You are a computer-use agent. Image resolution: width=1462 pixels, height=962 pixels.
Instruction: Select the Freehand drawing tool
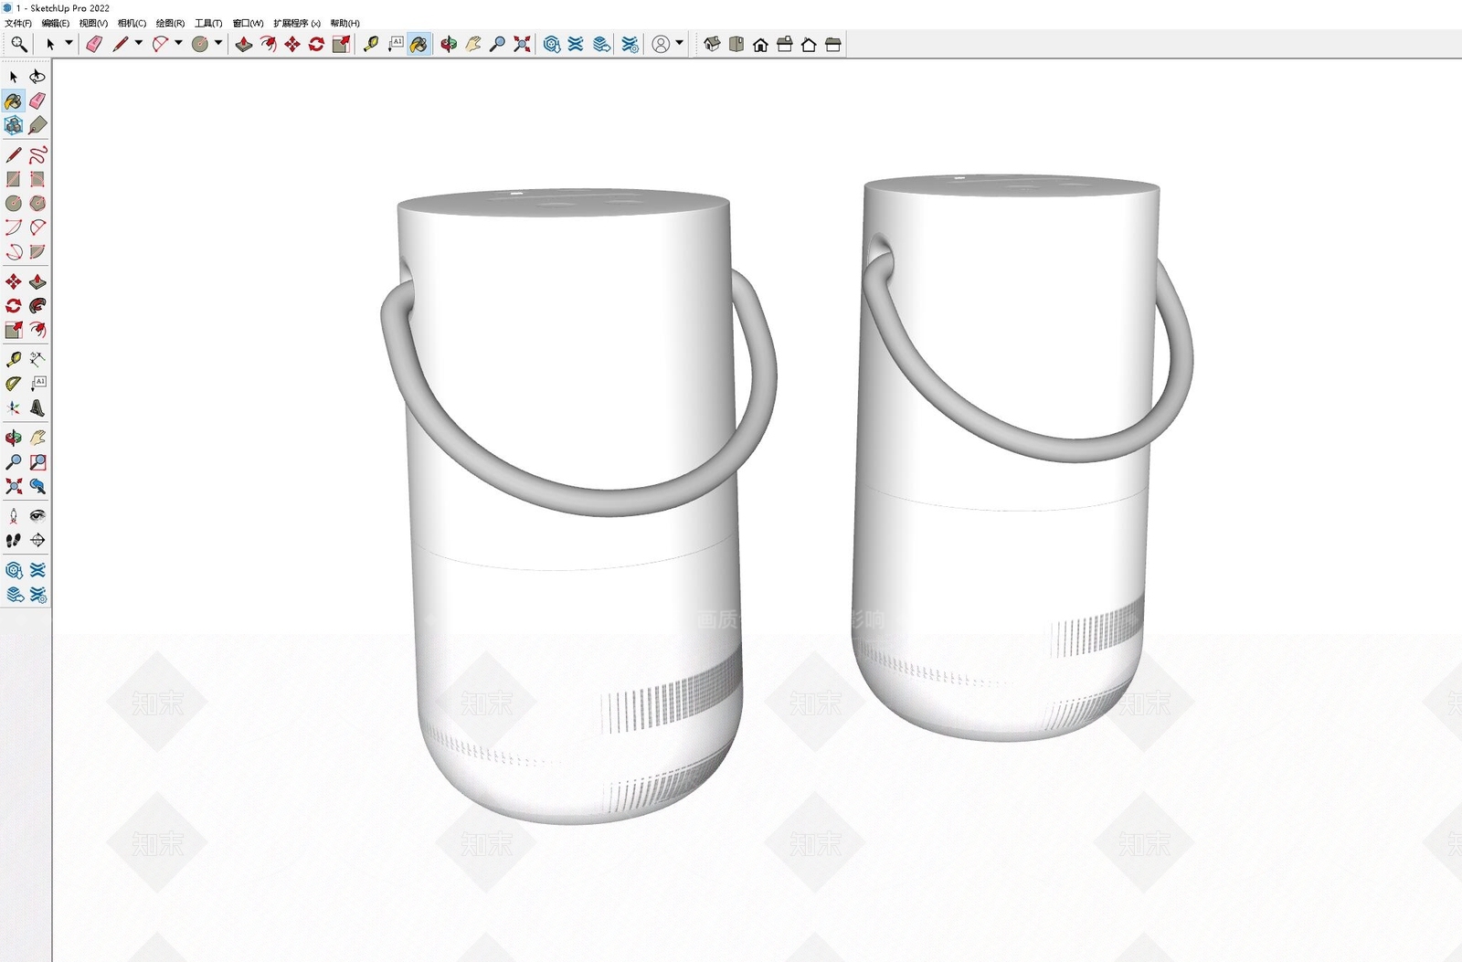click(x=37, y=155)
